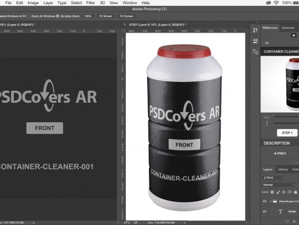Switch to the Paths tab
This screenshot has height=225, width=299.
[296, 169]
